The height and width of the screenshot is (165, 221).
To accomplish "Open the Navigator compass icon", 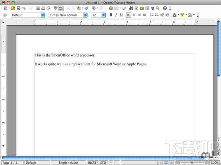I will [x=137, y=8].
